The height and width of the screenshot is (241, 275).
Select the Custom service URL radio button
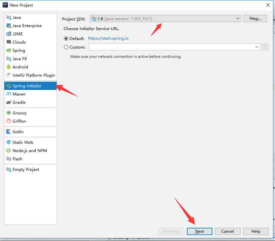tap(66, 47)
